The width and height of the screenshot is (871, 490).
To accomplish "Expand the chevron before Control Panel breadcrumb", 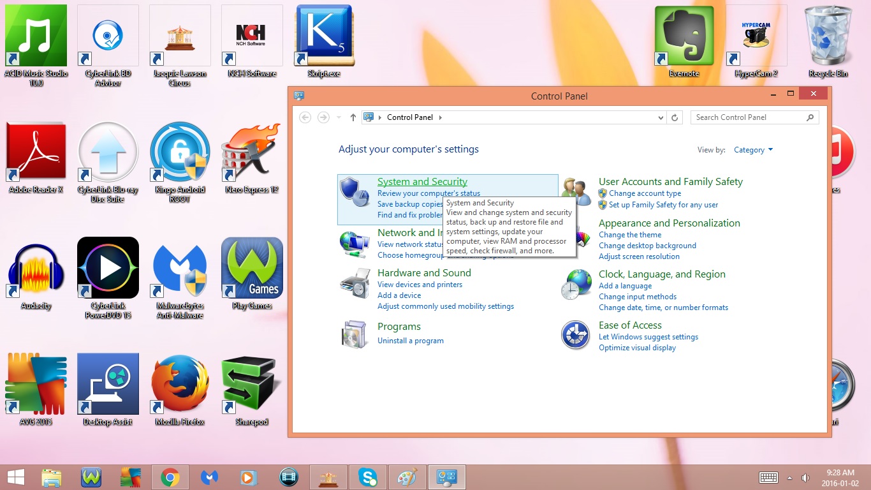I will point(381,117).
